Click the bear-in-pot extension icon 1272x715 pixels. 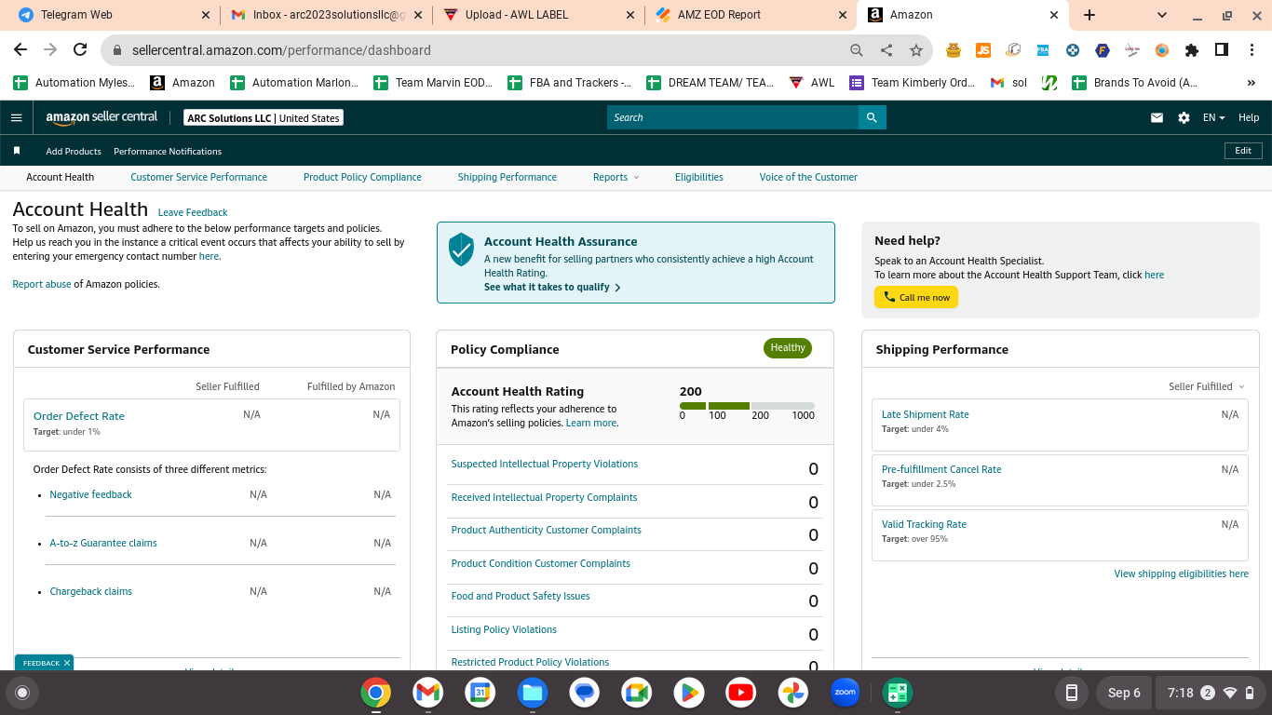tap(954, 50)
